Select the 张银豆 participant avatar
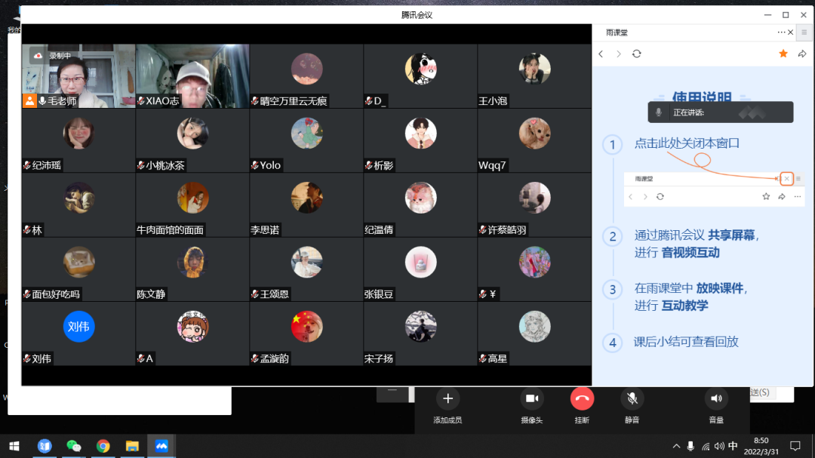Image resolution: width=815 pixels, height=458 pixels. coord(420,262)
